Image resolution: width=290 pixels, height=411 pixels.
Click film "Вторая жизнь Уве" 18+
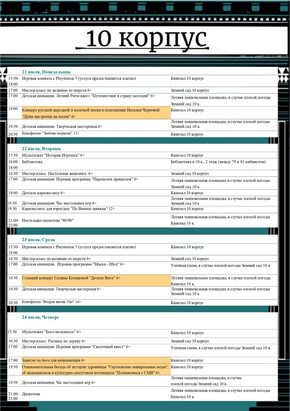[51, 302]
